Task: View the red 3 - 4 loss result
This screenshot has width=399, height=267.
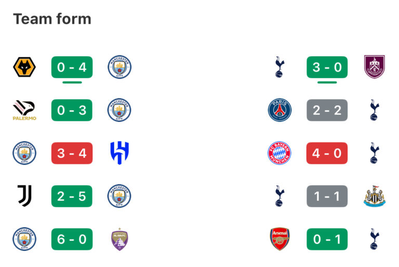Action: tap(72, 153)
